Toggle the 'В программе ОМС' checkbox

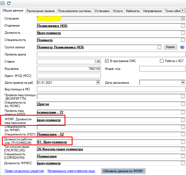[107, 61]
